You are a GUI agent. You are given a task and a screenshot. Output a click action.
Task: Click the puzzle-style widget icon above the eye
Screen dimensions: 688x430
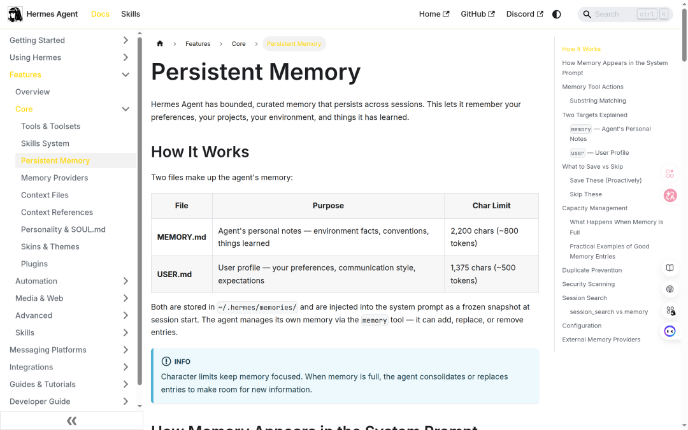tap(670, 310)
